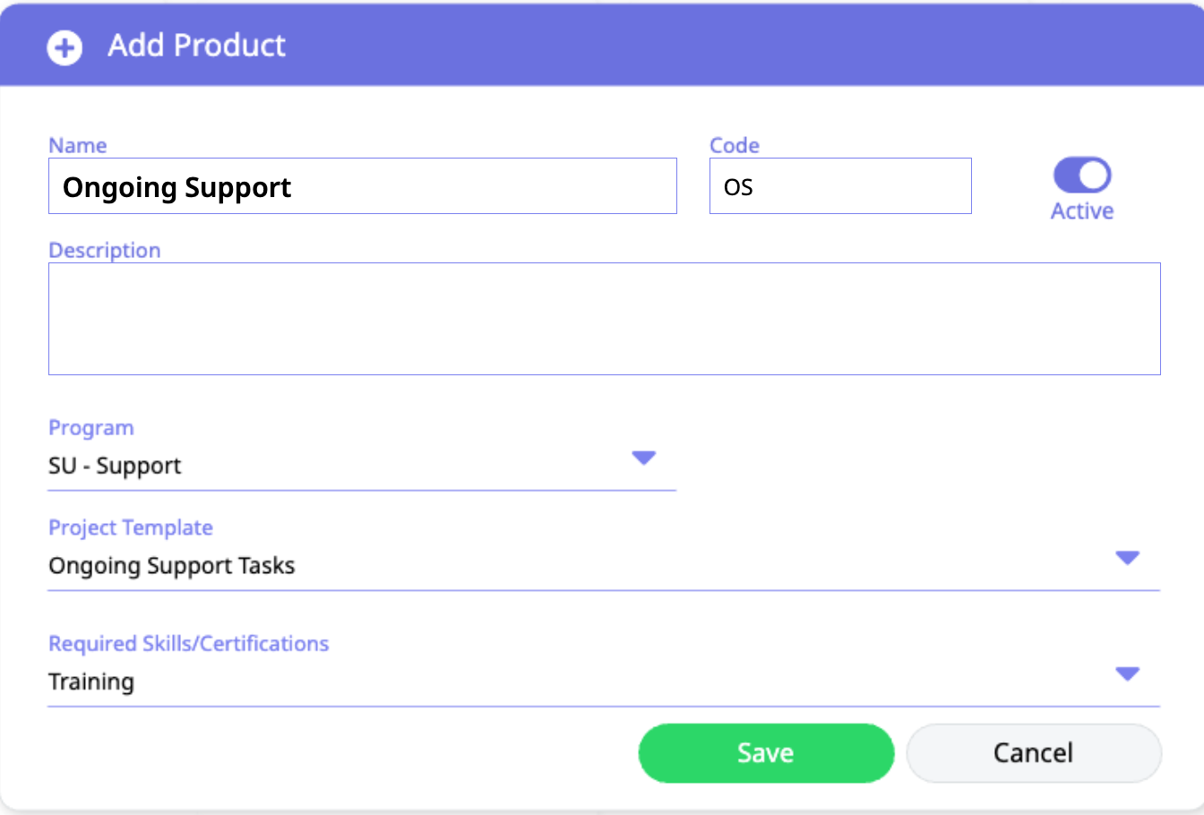Click the Description field label
This screenshot has width=1204, height=815.
pos(105,250)
